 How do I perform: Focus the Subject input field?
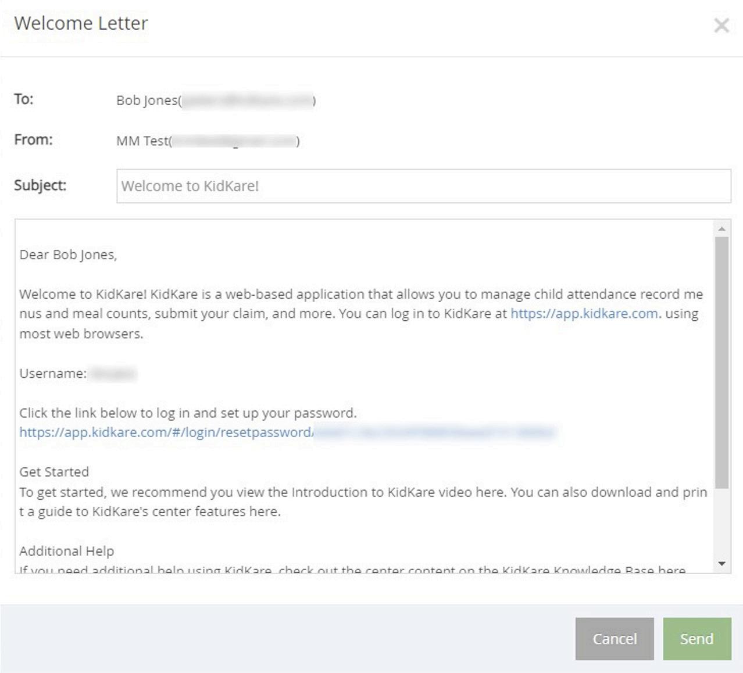pos(423,186)
